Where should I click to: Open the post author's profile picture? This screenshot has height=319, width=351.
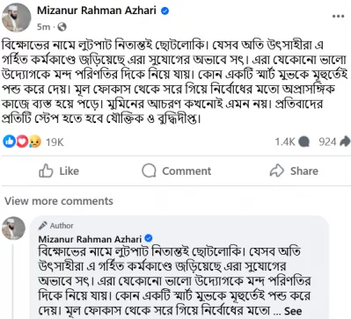click(x=17, y=18)
